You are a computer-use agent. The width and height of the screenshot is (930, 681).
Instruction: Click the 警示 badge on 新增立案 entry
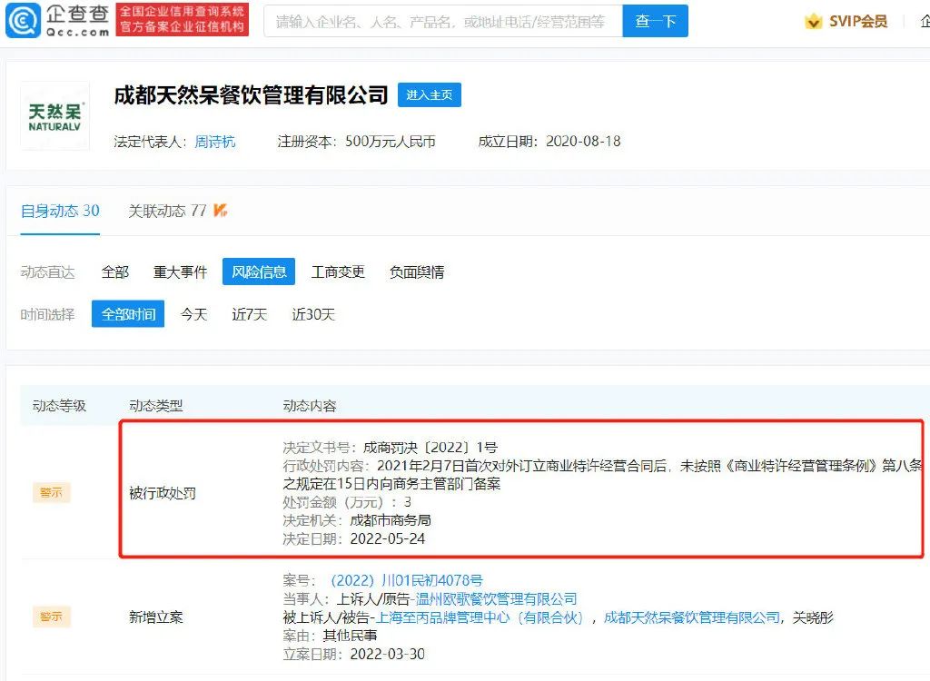[x=51, y=617]
